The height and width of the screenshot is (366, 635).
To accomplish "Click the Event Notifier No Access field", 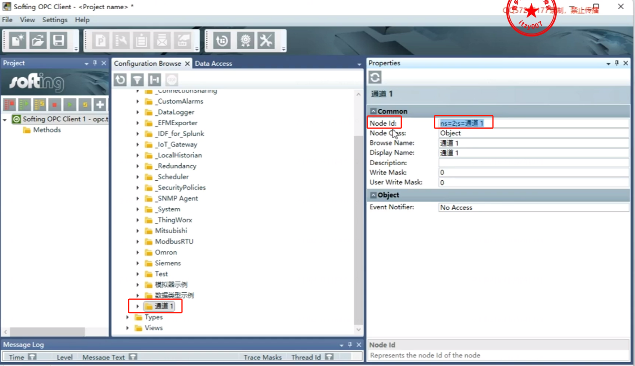I will 533,208.
